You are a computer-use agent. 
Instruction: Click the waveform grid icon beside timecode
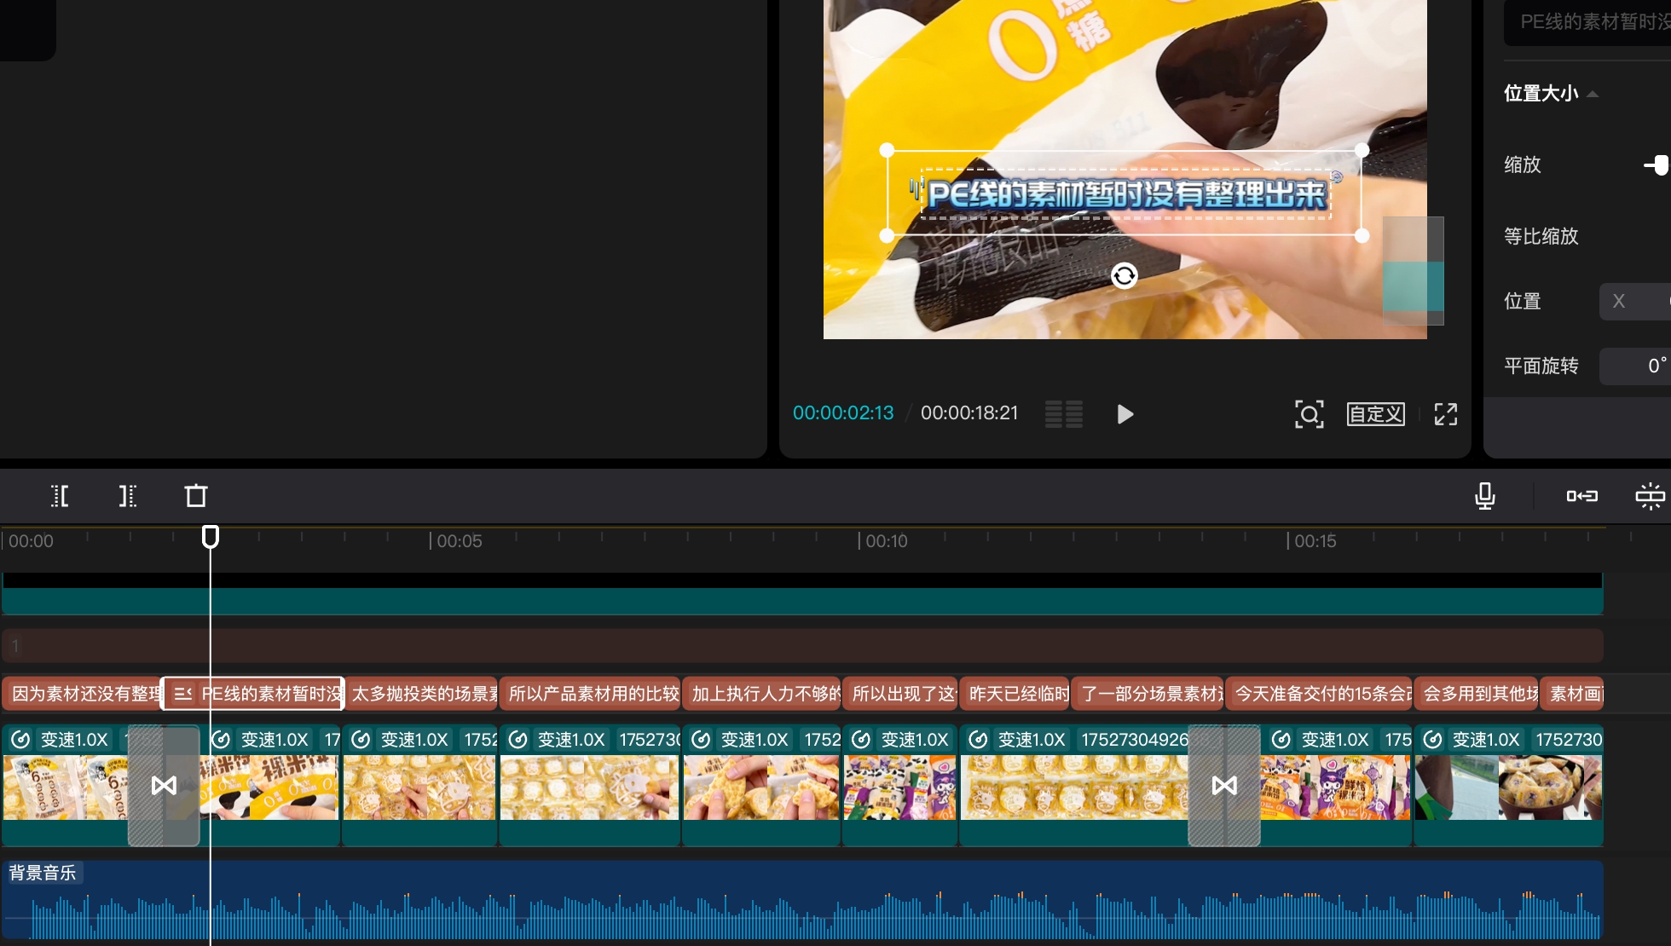coord(1064,414)
